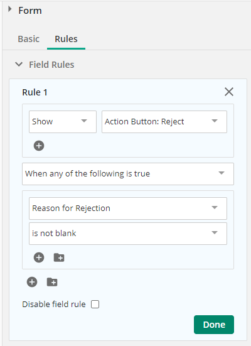
Task: Click the Form section title
Action: coord(30,11)
